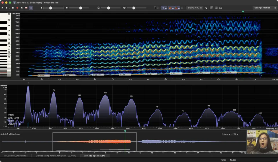Click the H2 harmonic peak label

click(x=54, y=90)
